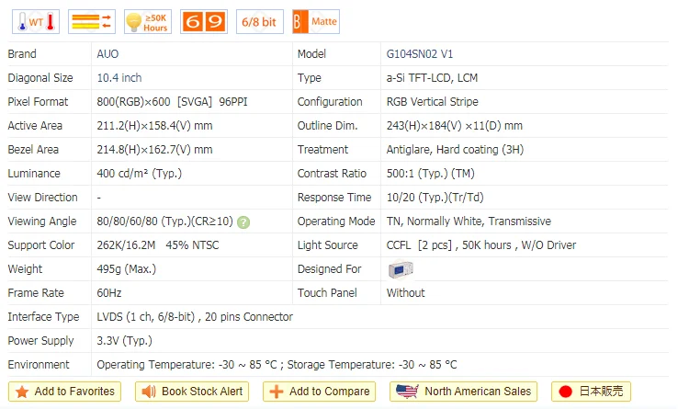Viewport: 678px width, 409px height.
Task: Click the wide temperature WT icon
Action: click(36, 22)
